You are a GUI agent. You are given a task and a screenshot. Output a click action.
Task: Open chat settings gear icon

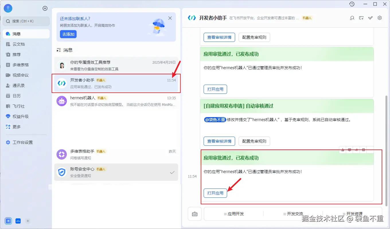[x=380, y=18]
